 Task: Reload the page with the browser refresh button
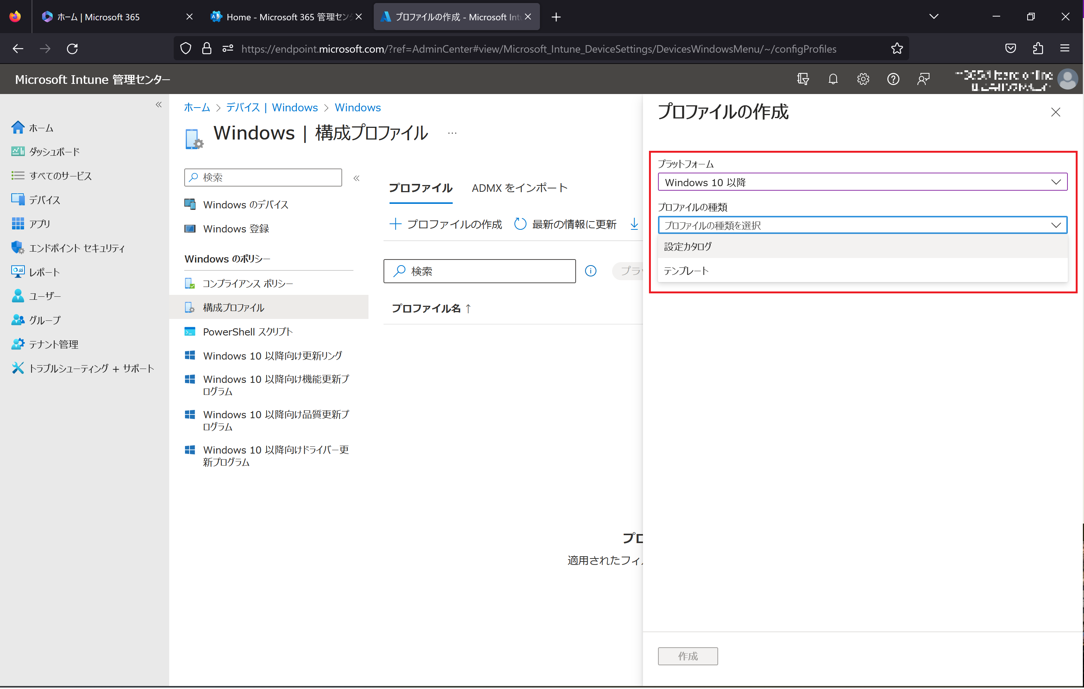pos(72,49)
